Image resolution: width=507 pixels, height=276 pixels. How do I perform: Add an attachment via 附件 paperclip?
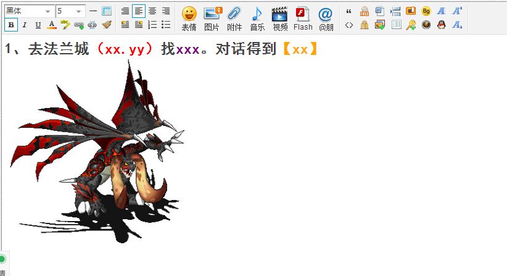pos(234,18)
